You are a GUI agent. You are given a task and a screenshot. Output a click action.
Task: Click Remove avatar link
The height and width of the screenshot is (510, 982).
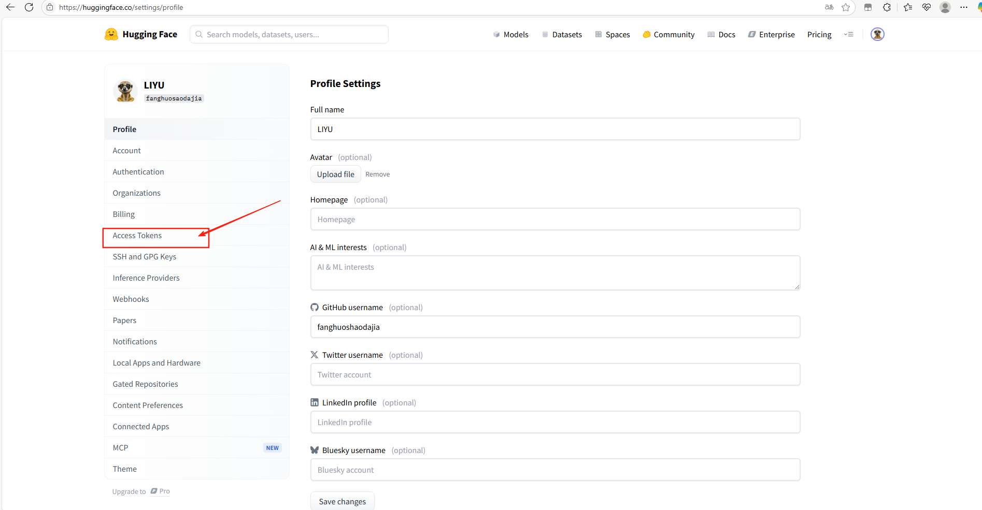point(377,174)
